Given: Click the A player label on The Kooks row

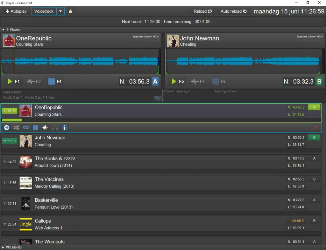Looking at the screenshot, I should pyautogui.click(x=314, y=158).
